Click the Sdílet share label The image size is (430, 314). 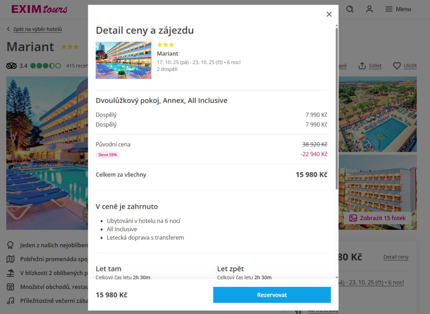point(376,66)
